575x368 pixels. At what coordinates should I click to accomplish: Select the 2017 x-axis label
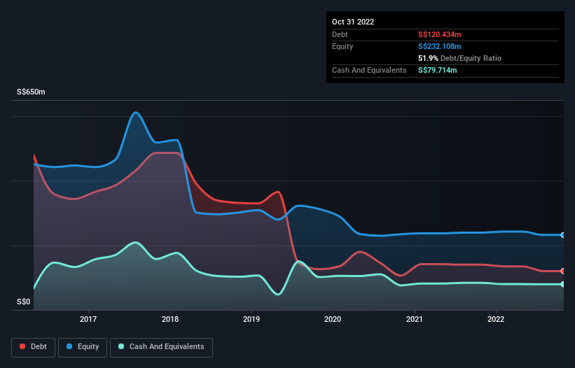coord(88,319)
